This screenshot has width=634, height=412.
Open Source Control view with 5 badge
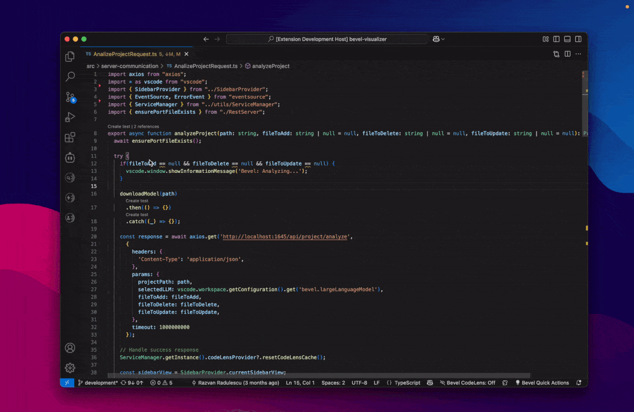coord(70,97)
